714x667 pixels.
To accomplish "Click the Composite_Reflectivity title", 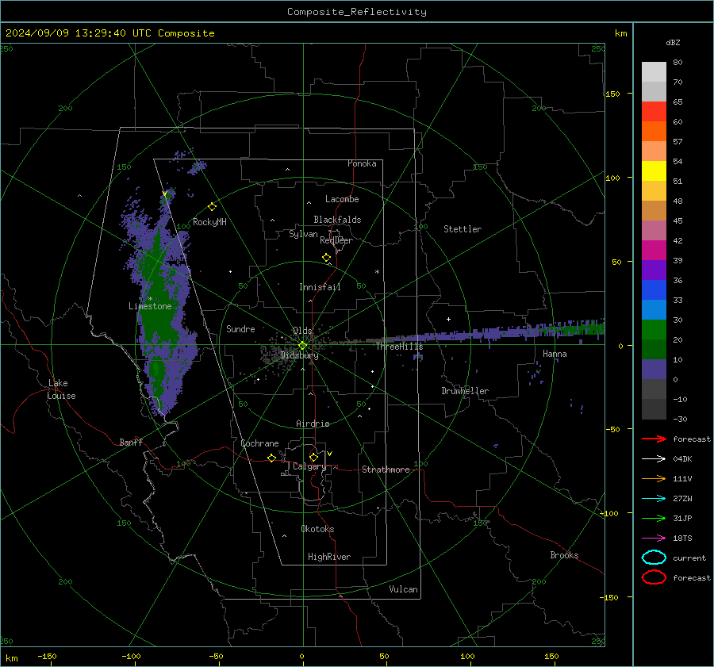I will click(x=357, y=12).
